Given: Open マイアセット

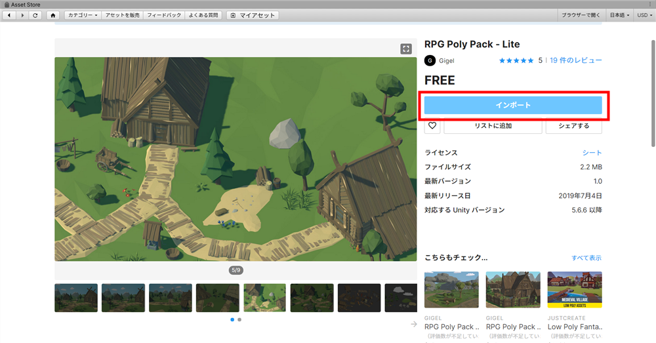Looking at the screenshot, I should (253, 15).
